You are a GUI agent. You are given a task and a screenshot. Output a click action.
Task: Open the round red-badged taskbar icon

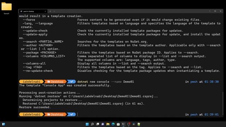tap(129, 124)
